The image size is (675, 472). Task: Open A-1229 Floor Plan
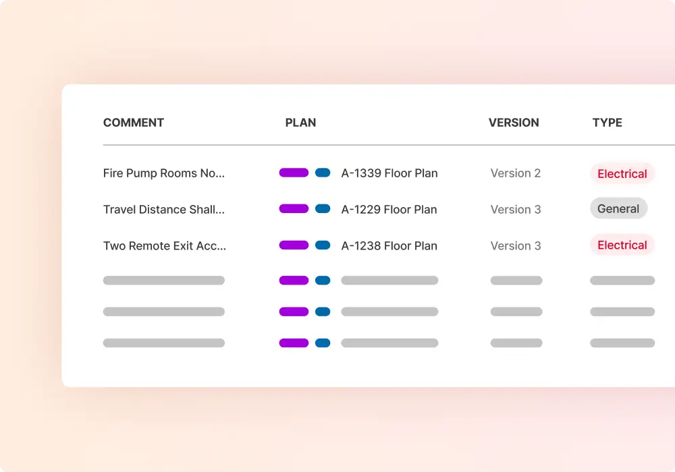click(389, 210)
